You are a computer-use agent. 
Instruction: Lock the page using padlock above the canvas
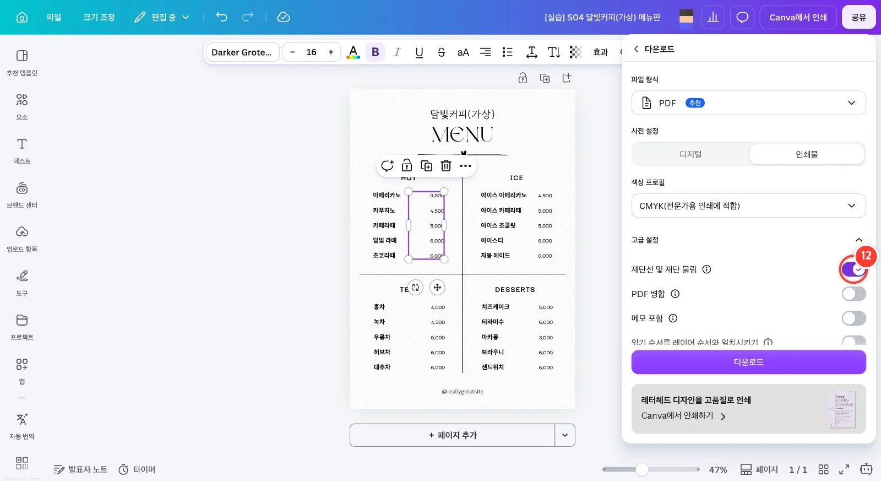click(523, 78)
